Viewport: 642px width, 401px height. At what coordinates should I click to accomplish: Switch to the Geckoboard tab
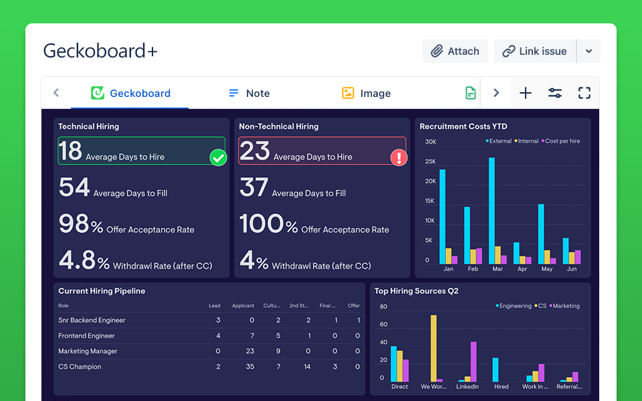point(130,94)
